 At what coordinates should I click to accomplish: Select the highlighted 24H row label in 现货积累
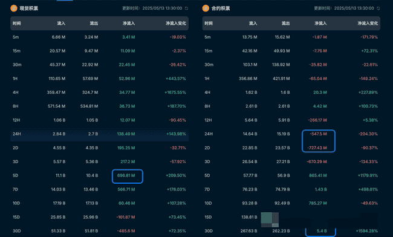17,134
